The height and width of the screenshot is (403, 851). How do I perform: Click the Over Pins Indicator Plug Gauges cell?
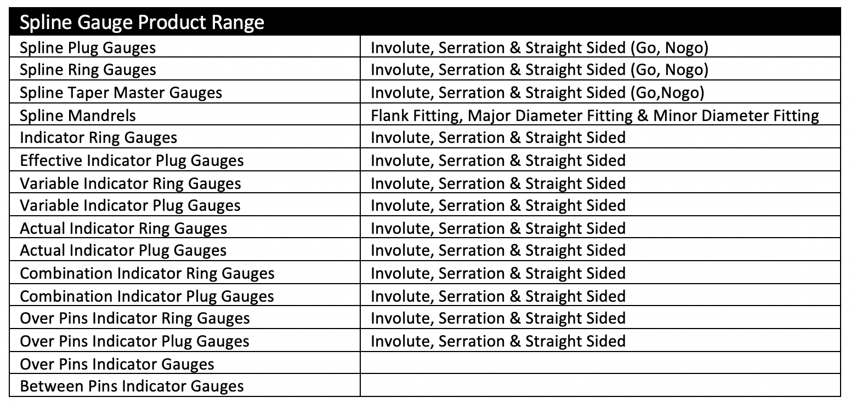(185, 341)
